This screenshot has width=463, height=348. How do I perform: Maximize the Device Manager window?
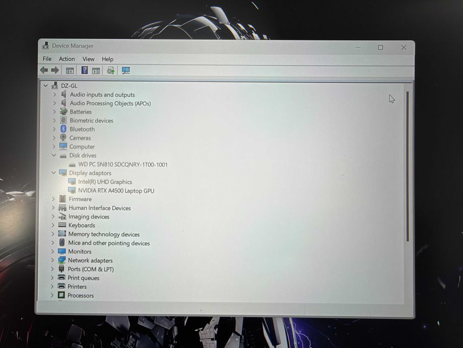point(380,47)
